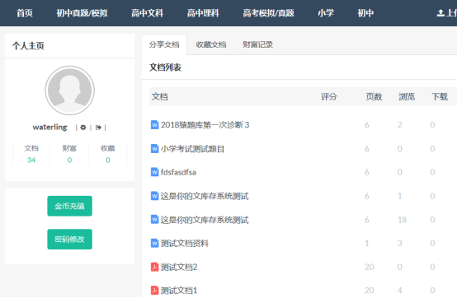Open the 小学 navigation item
Screen dimensions: 457x298
326,13
